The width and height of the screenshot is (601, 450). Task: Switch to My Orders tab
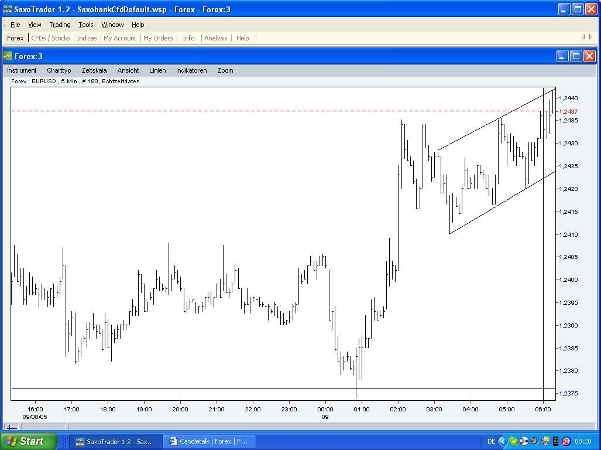tap(158, 38)
